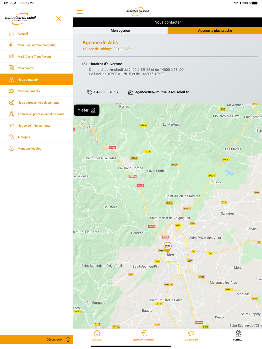262x349 pixels.
Task: Click the Déconnexion logout text
Action: click(55, 340)
